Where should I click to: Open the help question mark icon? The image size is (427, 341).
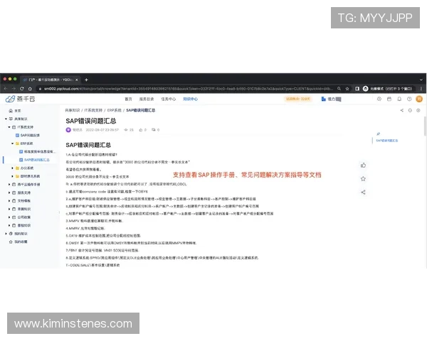coord(409,99)
